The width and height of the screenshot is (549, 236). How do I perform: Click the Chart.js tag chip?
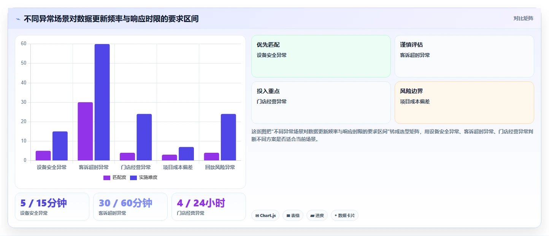coord(265,215)
